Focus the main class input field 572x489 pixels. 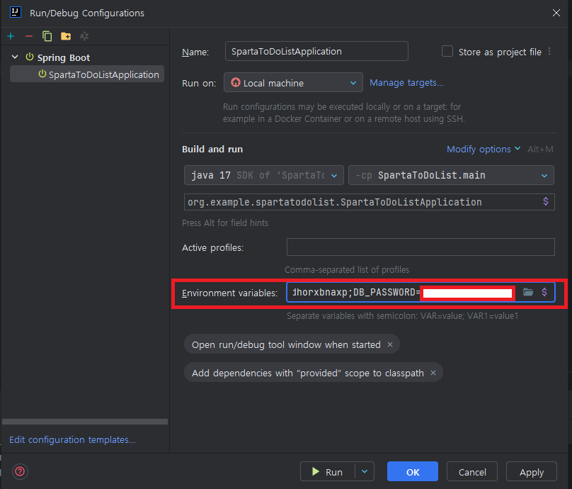tap(369, 201)
